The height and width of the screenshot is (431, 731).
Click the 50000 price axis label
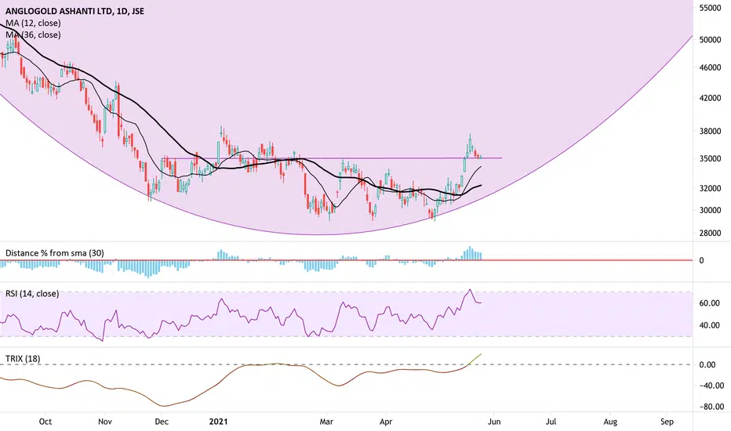pyautogui.click(x=710, y=40)
